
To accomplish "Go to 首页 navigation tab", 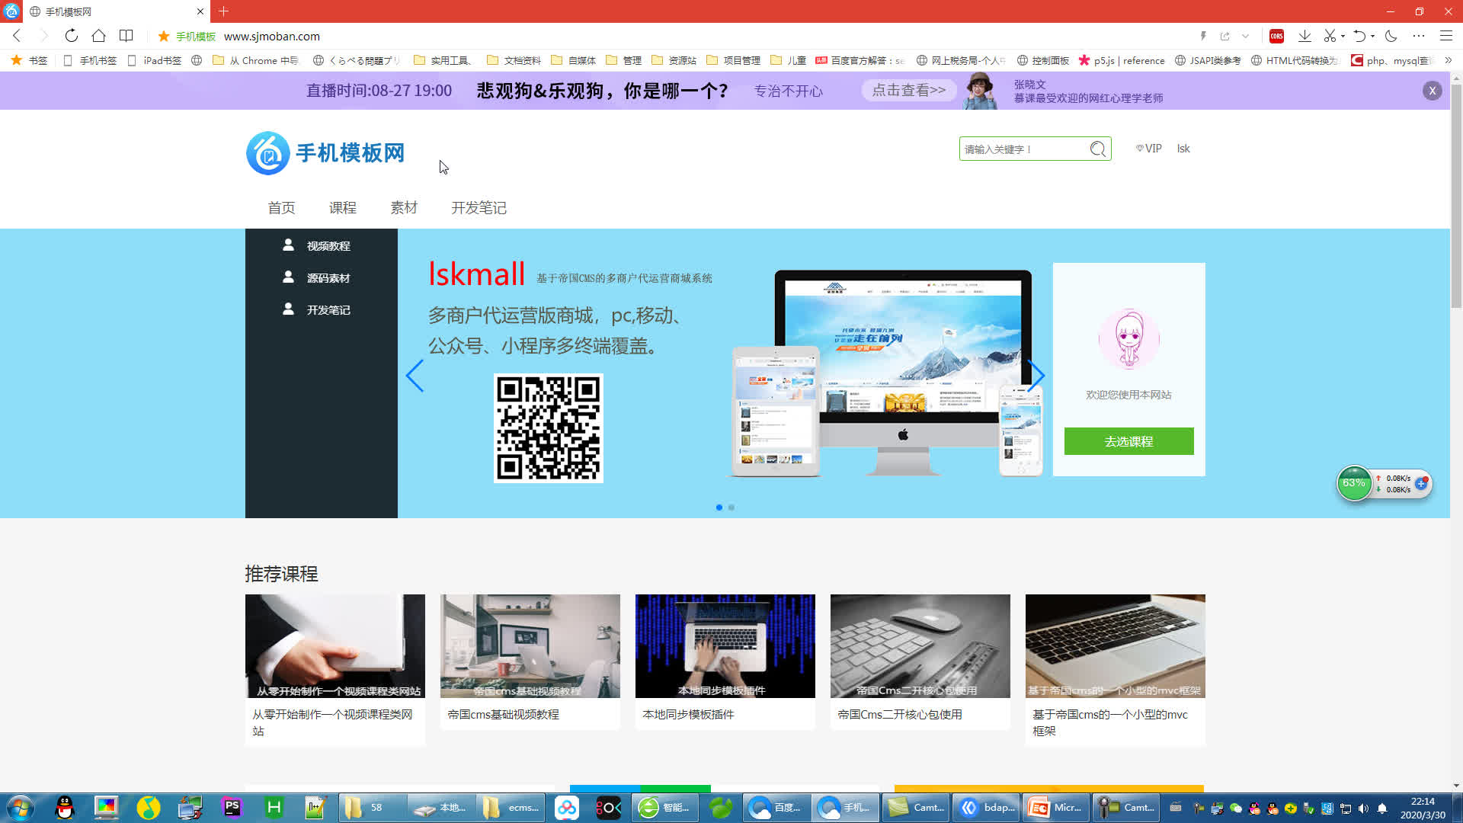I will pyautogui.click(x=281, y=207).
